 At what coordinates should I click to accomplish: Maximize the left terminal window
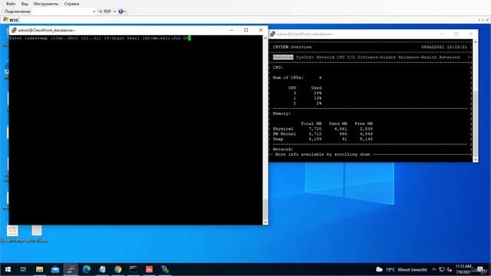[246, 30]
